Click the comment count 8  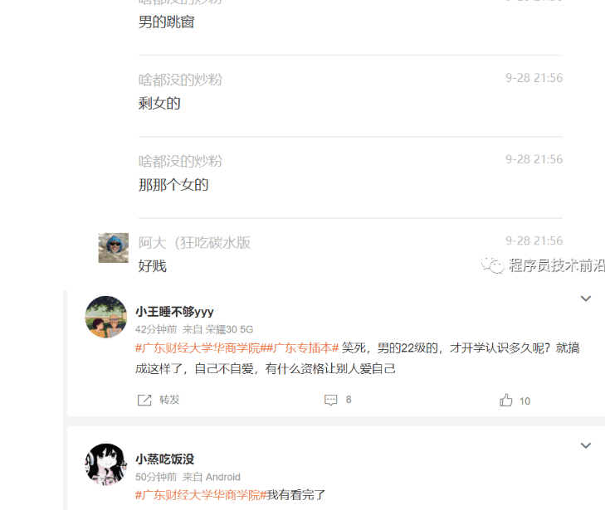(x=349, y=400)
